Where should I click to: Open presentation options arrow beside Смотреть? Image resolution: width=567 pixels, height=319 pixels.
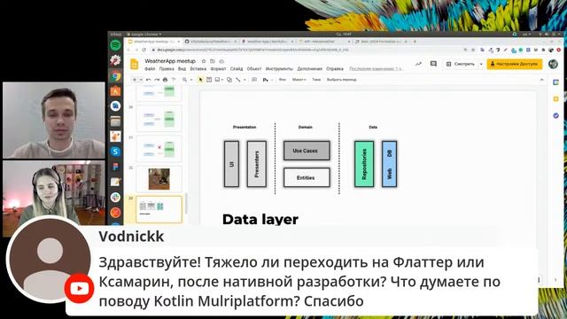coord(481,64)
